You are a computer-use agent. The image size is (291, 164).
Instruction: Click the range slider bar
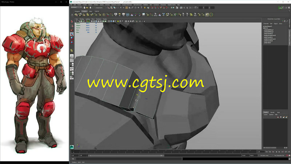pos(126,156)
